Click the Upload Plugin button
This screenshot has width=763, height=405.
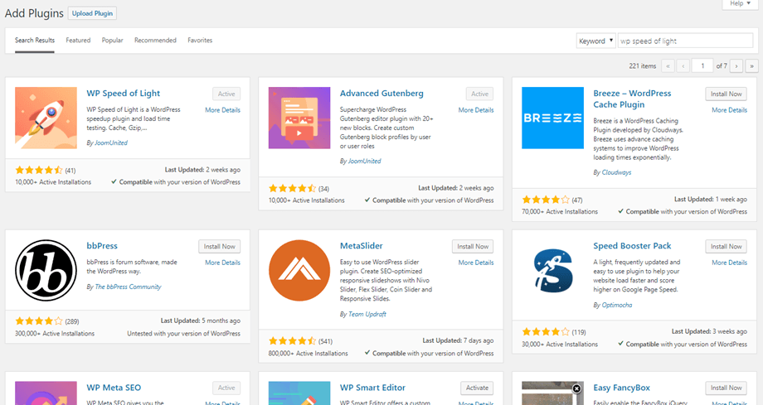coord(92,13)
